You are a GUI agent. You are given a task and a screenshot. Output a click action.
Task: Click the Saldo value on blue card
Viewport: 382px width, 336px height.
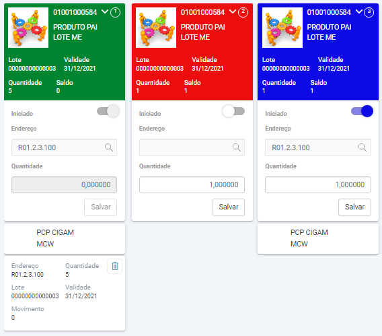pyautogui.click(x=312, y=91)
